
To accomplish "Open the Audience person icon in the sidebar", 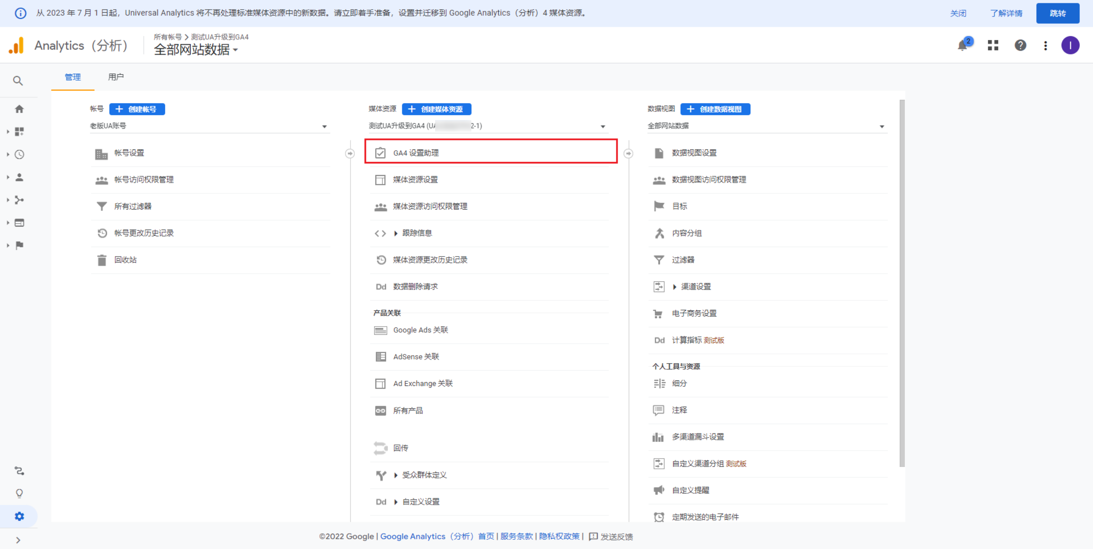I will tap(19, 177).
